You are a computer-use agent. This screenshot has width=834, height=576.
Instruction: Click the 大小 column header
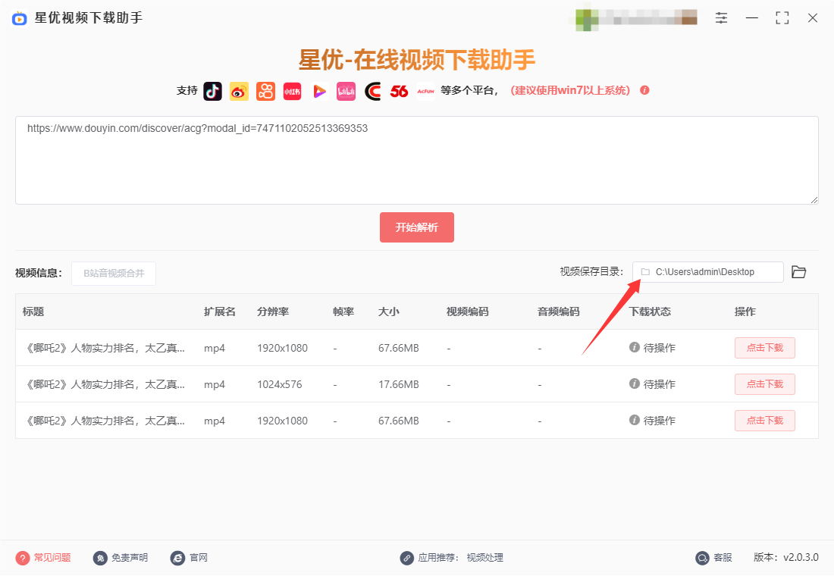[389, 311]
